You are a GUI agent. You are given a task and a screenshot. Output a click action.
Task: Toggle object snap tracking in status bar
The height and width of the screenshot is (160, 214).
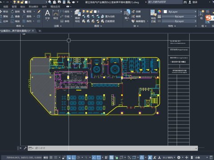click(x=94, y=157)
